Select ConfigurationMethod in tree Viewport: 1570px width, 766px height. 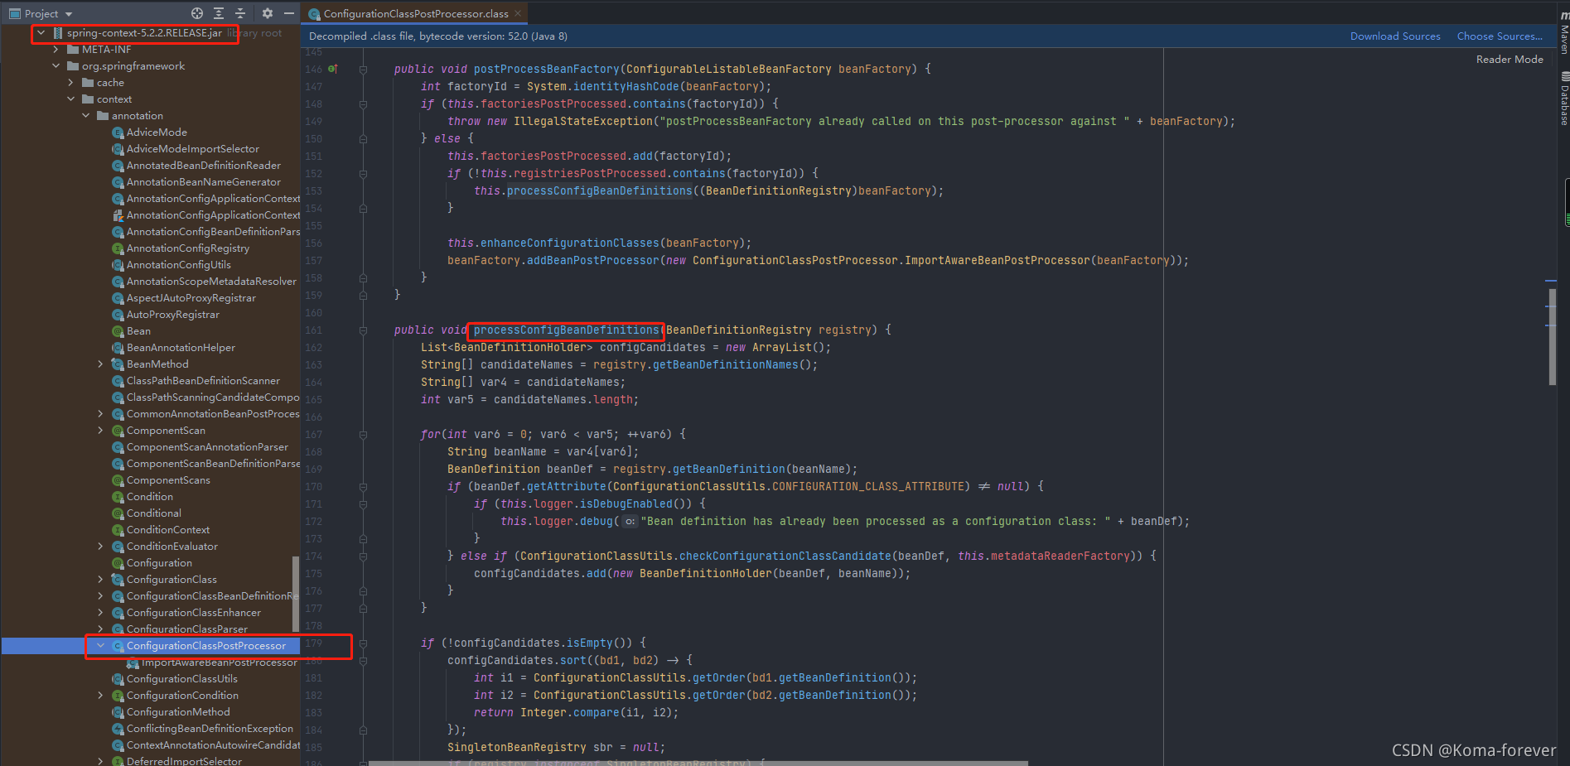click(x=178, y=712)
